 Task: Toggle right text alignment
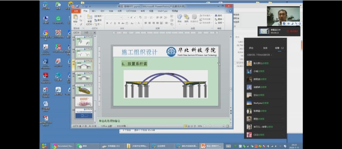tap(153, 23)
